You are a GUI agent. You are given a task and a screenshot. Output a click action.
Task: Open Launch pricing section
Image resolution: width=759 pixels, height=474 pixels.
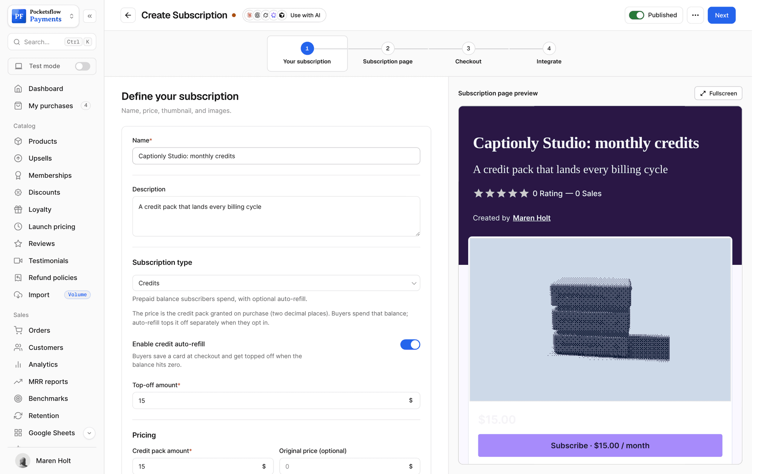(x=52, y=226)
